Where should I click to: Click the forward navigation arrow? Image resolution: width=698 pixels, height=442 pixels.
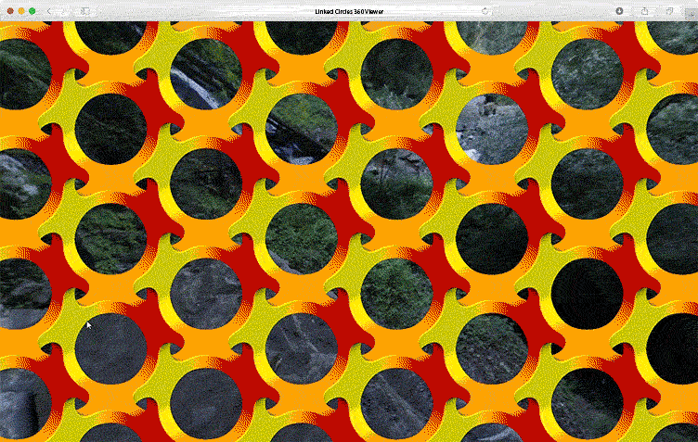point(62,10)
